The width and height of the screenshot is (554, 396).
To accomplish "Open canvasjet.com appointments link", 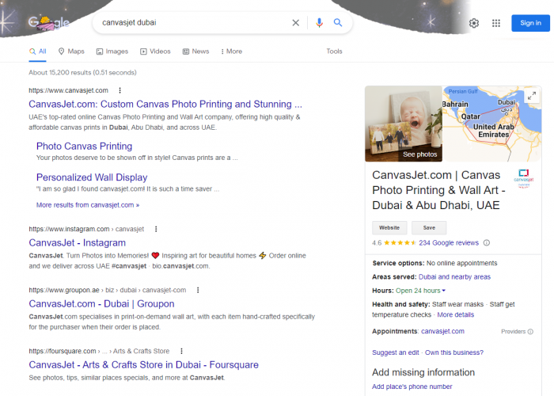I will pyautogui.click(x=442, y=331).
